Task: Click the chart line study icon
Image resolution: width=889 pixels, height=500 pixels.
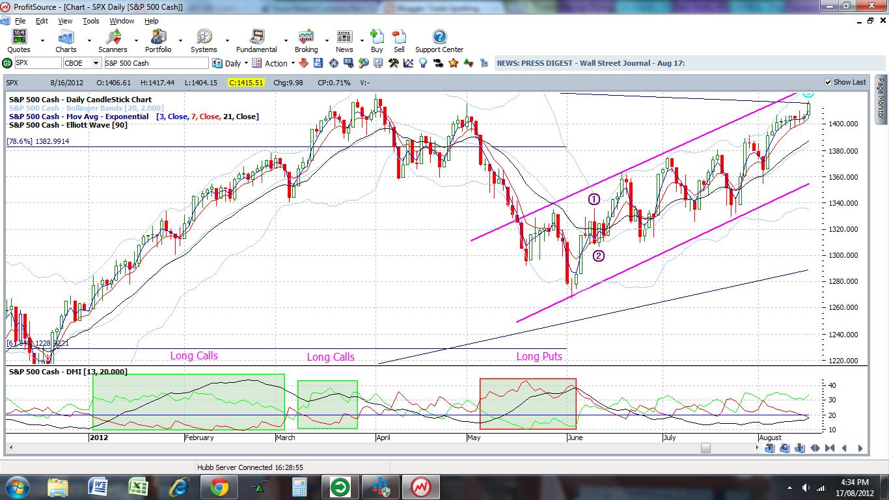Action: point(408,63)
